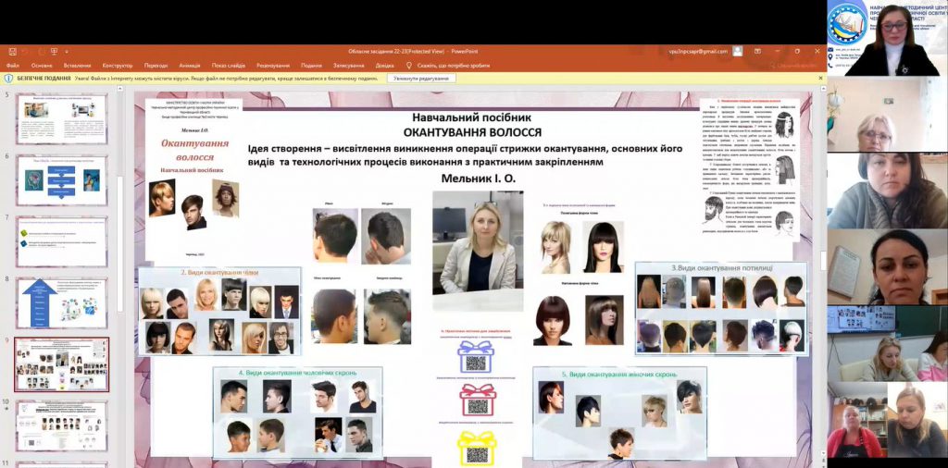Screen dimensions: 948x468
Task: Click the video tile of woman with glasses
Action: (x=888, y=114)
